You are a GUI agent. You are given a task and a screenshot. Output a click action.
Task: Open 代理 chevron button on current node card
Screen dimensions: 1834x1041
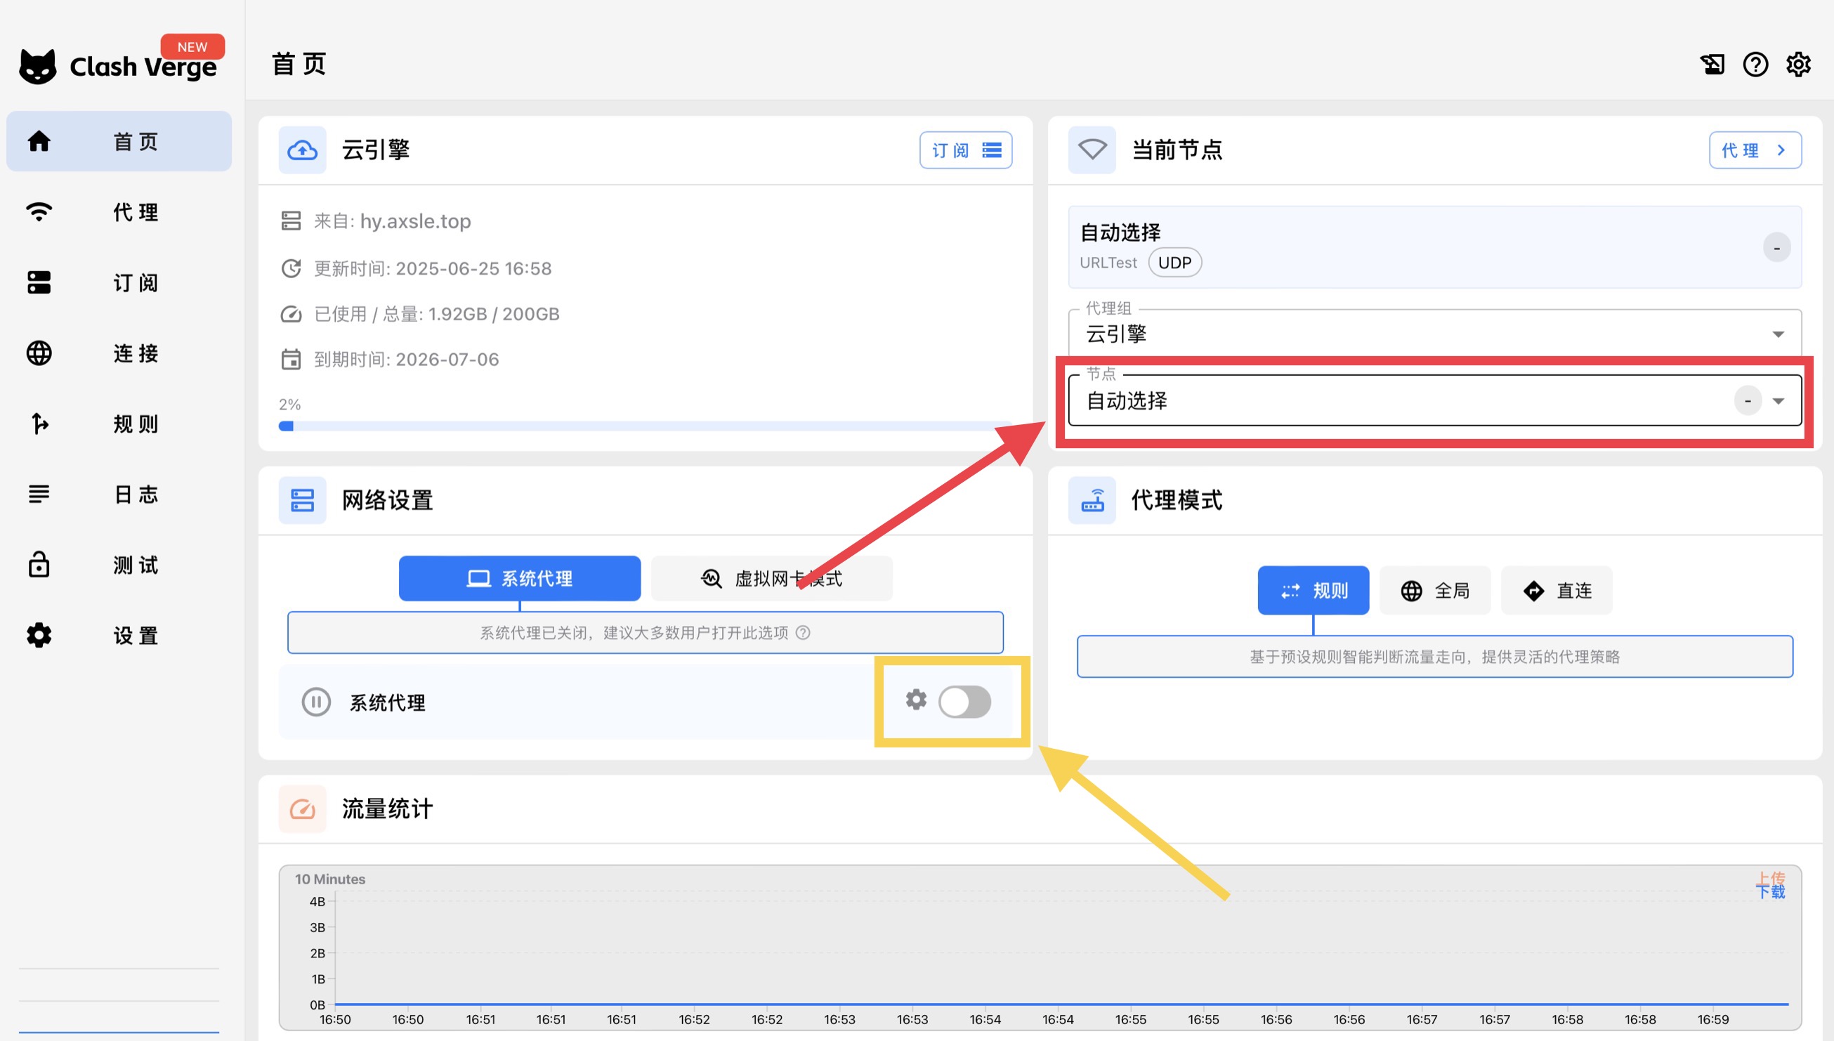pos(1755,150)
